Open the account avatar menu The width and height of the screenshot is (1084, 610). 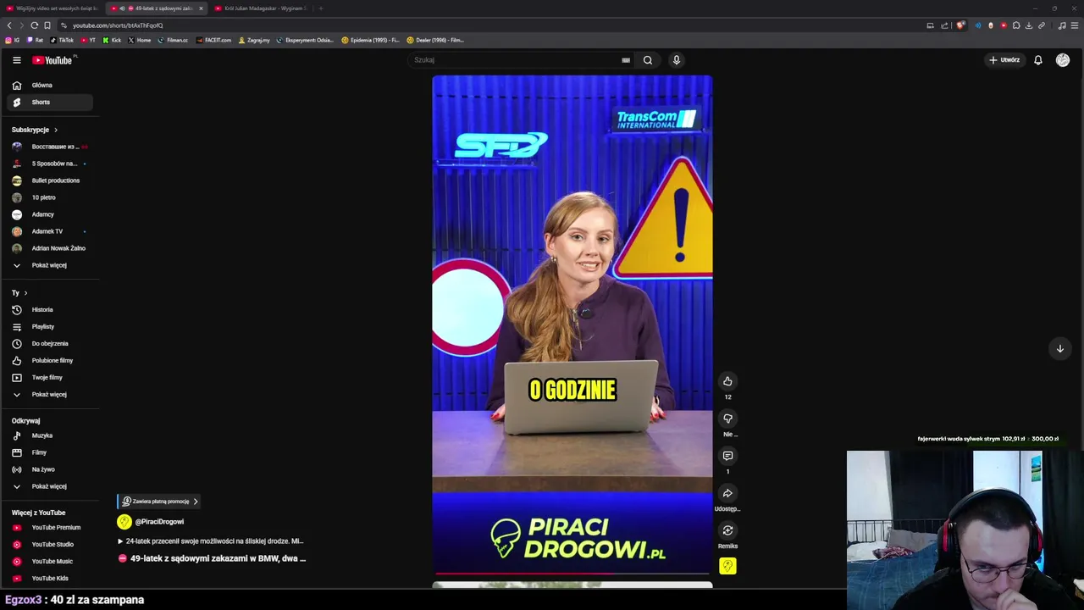(x=1063, y=60)
